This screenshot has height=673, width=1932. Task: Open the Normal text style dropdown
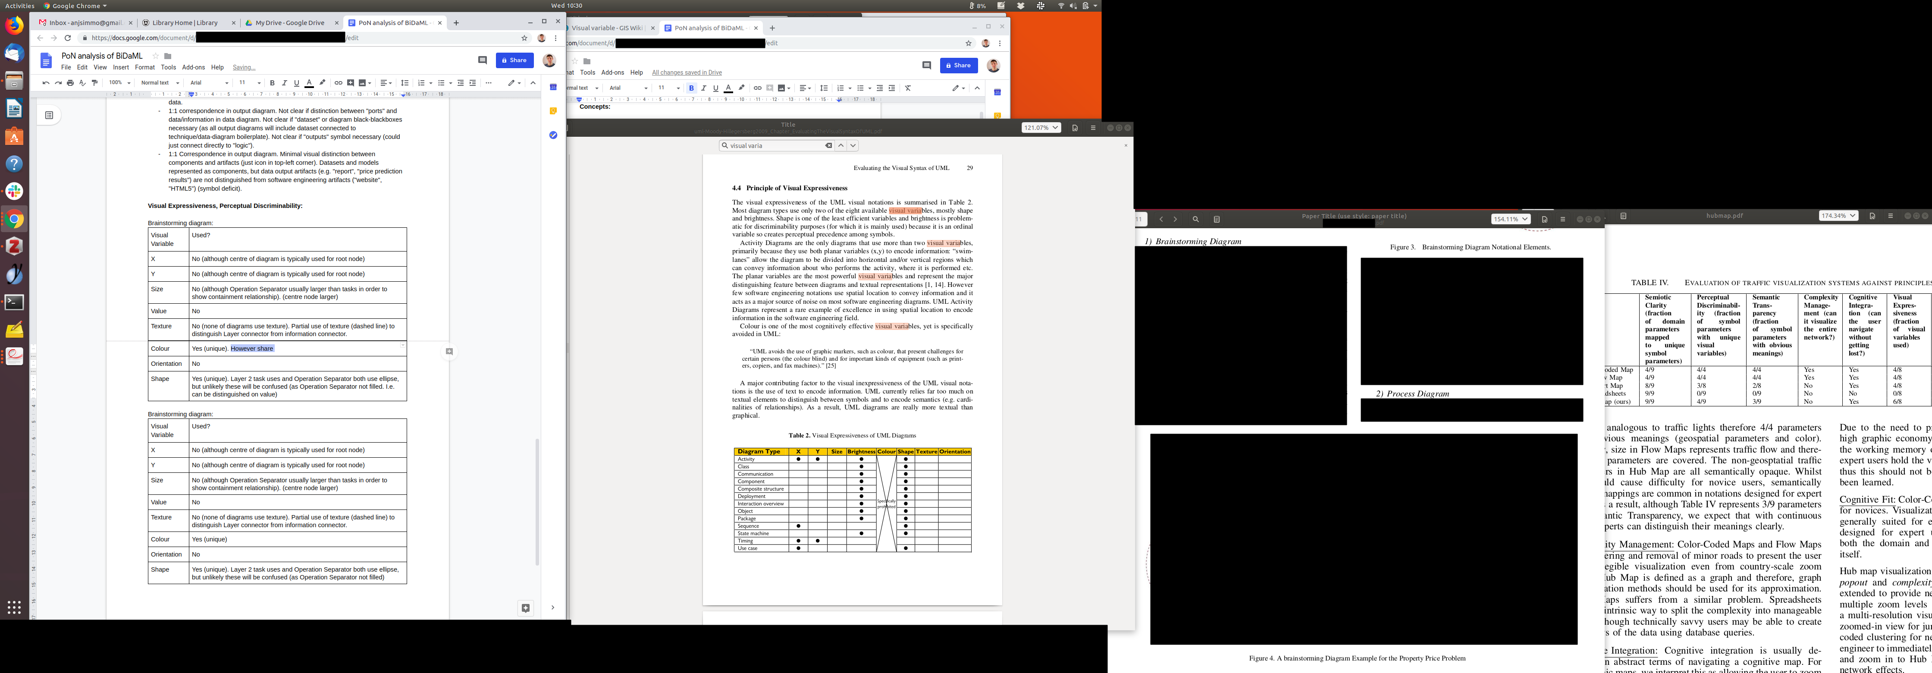coord(160,83)
